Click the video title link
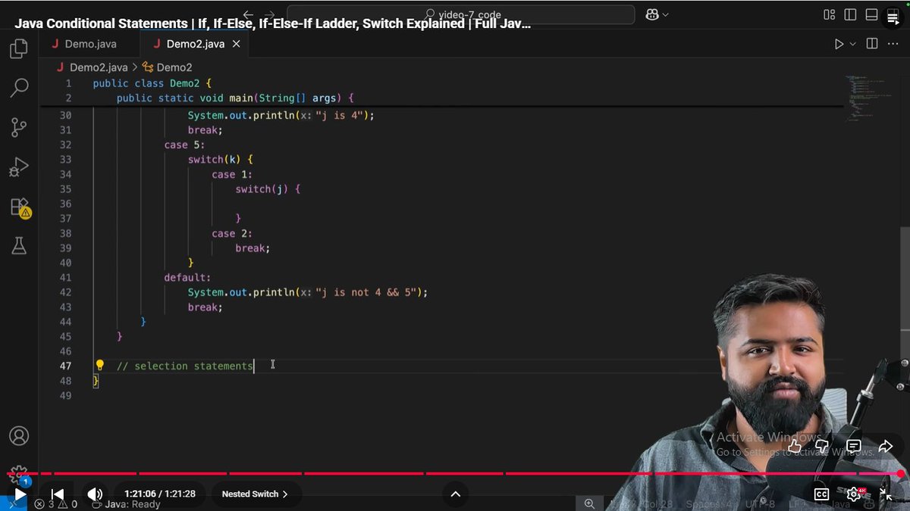 pyautogui.click(x=272, y=23)
